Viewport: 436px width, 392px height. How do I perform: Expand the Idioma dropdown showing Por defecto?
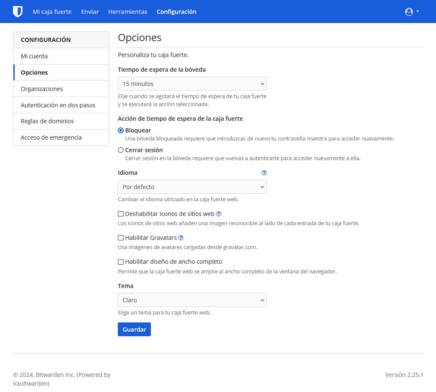[x=192, y=187]
